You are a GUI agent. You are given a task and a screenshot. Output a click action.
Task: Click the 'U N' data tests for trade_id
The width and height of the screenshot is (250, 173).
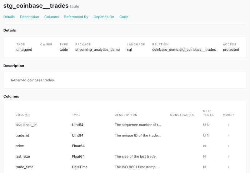tap(206, 135)
